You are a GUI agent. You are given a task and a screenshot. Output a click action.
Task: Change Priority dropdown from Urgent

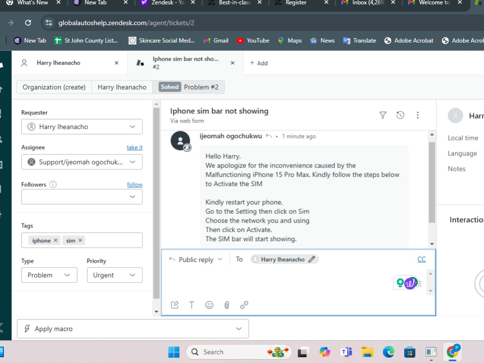115,275
